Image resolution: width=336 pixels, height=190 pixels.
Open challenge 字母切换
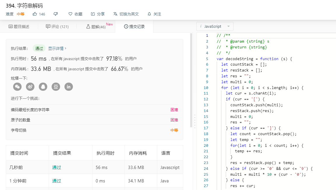(19, 130)
